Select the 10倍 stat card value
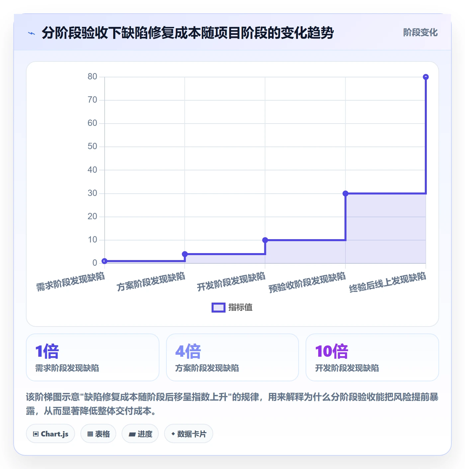Screen dimensions: 465x469 click(331, 351)
